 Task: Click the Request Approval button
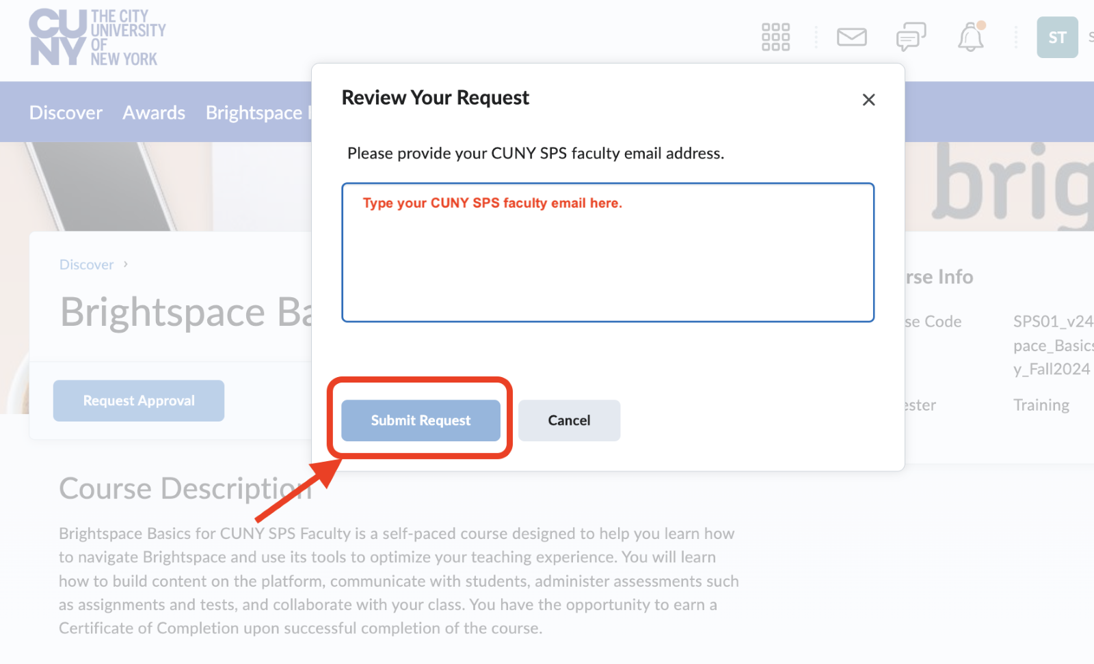tap(138, 400)
